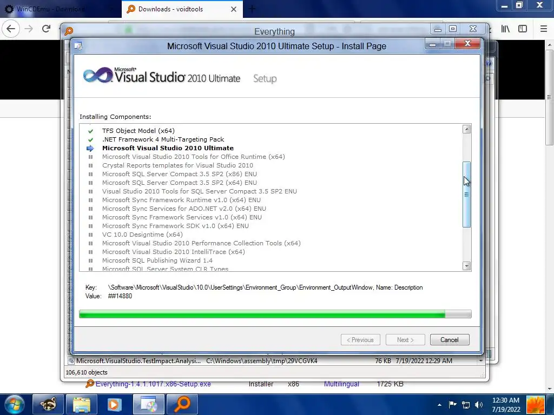Click the disabled Previous button

(x=360, y=339)
